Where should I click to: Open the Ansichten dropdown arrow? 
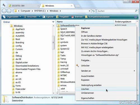click(x=39, y=17)
